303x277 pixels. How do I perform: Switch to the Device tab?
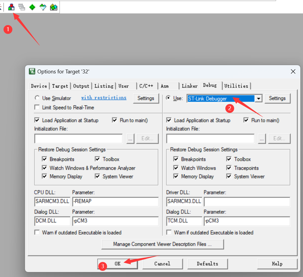[39, 86]
